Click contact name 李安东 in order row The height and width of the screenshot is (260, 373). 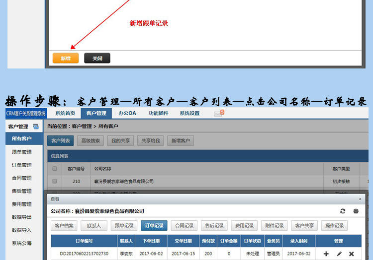126,254
